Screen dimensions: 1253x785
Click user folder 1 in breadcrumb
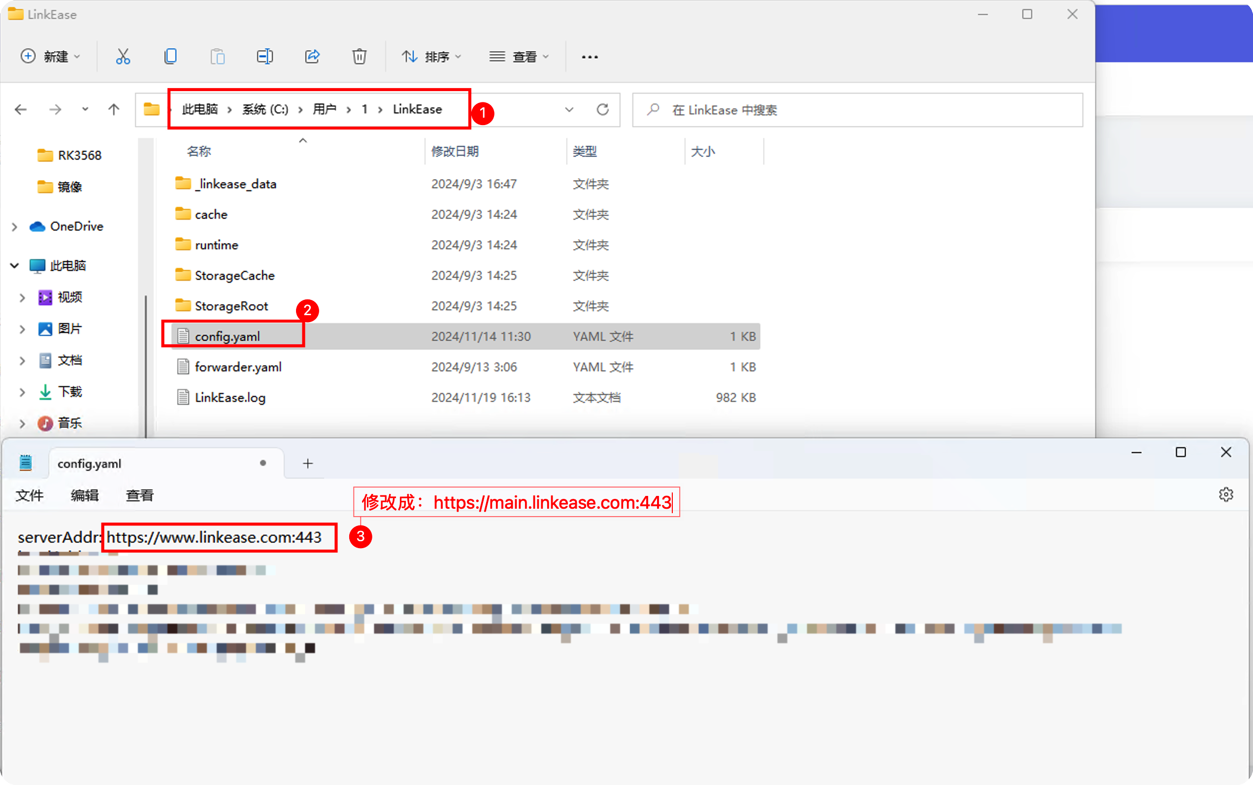click(364, 109)
